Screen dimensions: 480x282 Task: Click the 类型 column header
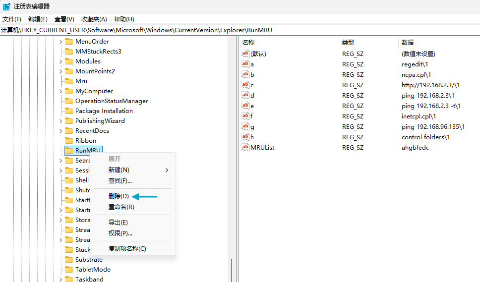pos(368,42)
